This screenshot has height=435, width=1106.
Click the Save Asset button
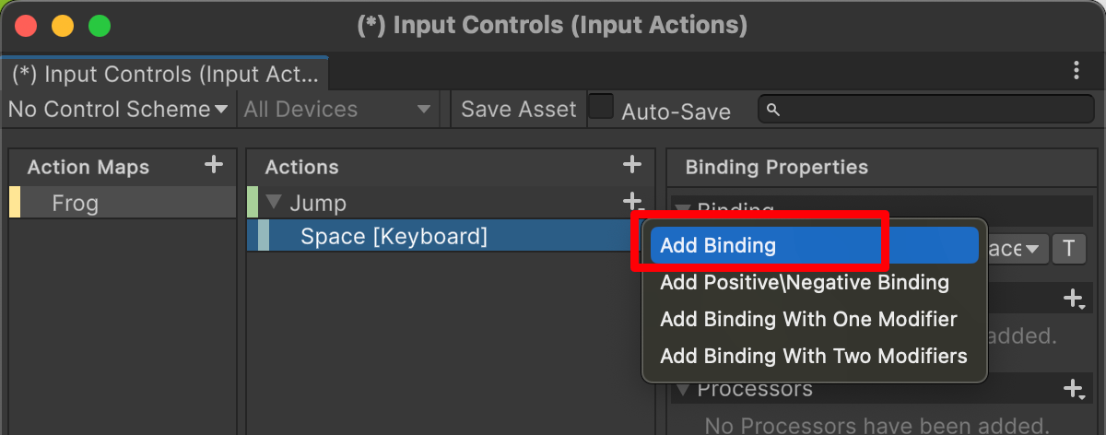(518, 109)
